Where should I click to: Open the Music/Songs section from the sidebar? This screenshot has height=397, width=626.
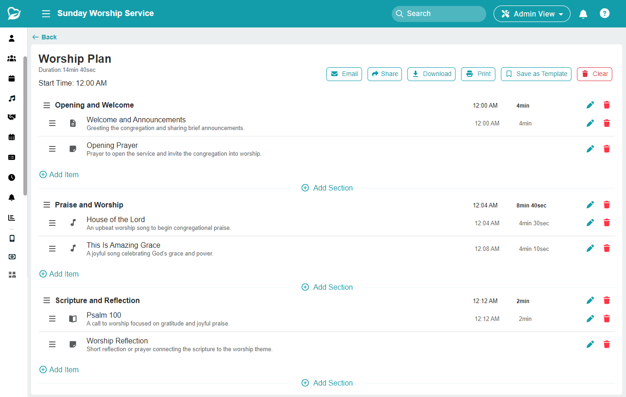click(x=12, y=98)
